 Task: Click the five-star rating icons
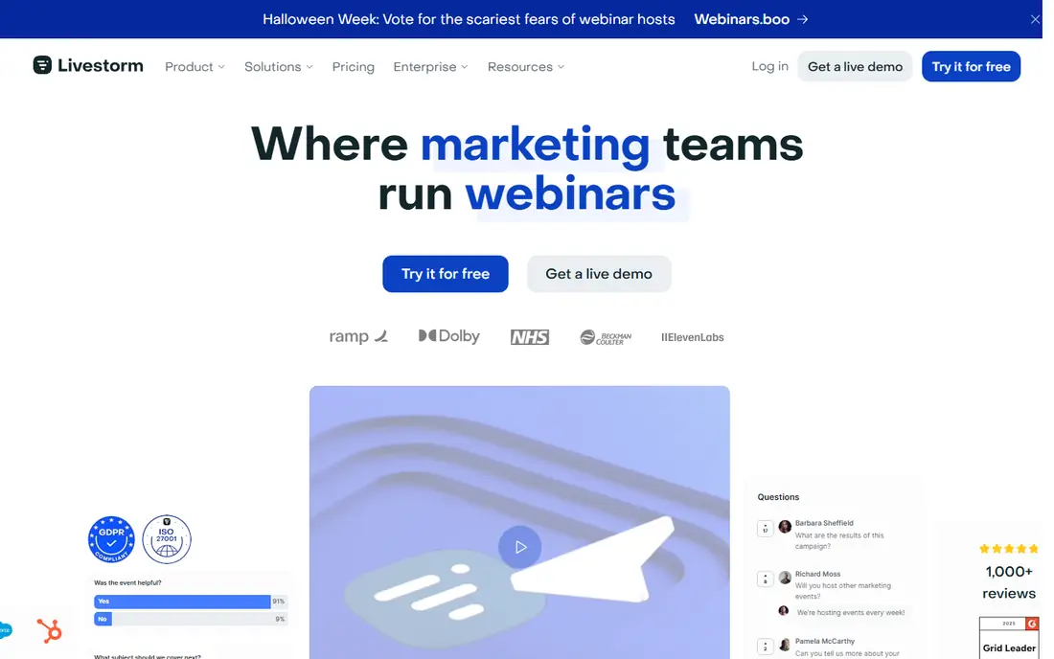click(x=1008, y=549)
